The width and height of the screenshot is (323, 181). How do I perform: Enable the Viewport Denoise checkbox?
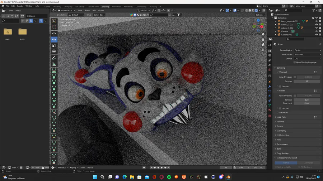click(280, 87)
